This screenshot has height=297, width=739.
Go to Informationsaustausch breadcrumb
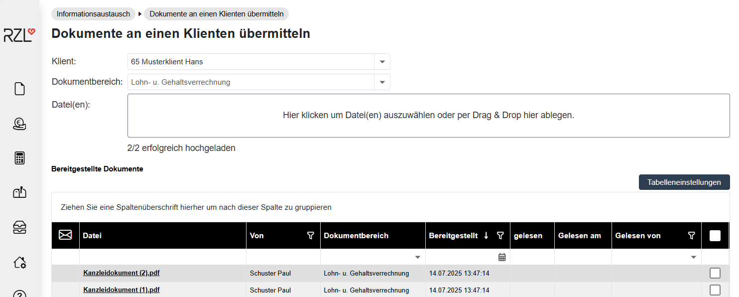click(93, 14)
